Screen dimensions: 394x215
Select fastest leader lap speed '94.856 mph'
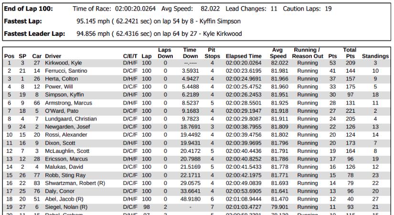coord(93,34)
